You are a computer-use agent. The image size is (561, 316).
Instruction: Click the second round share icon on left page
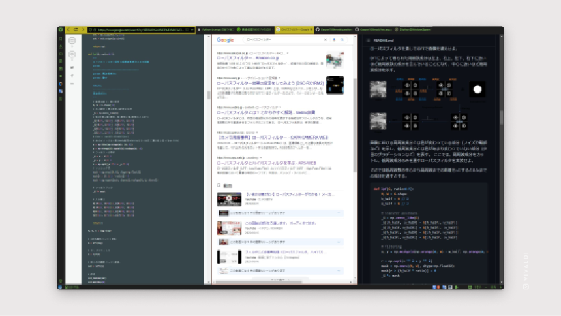click(72, 54)
